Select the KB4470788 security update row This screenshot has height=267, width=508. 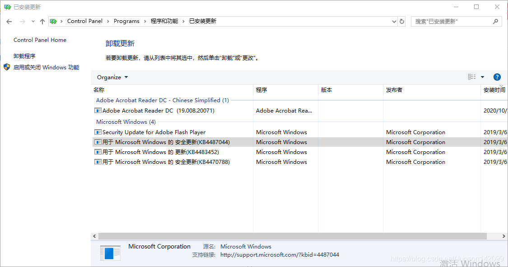[300, 162]
